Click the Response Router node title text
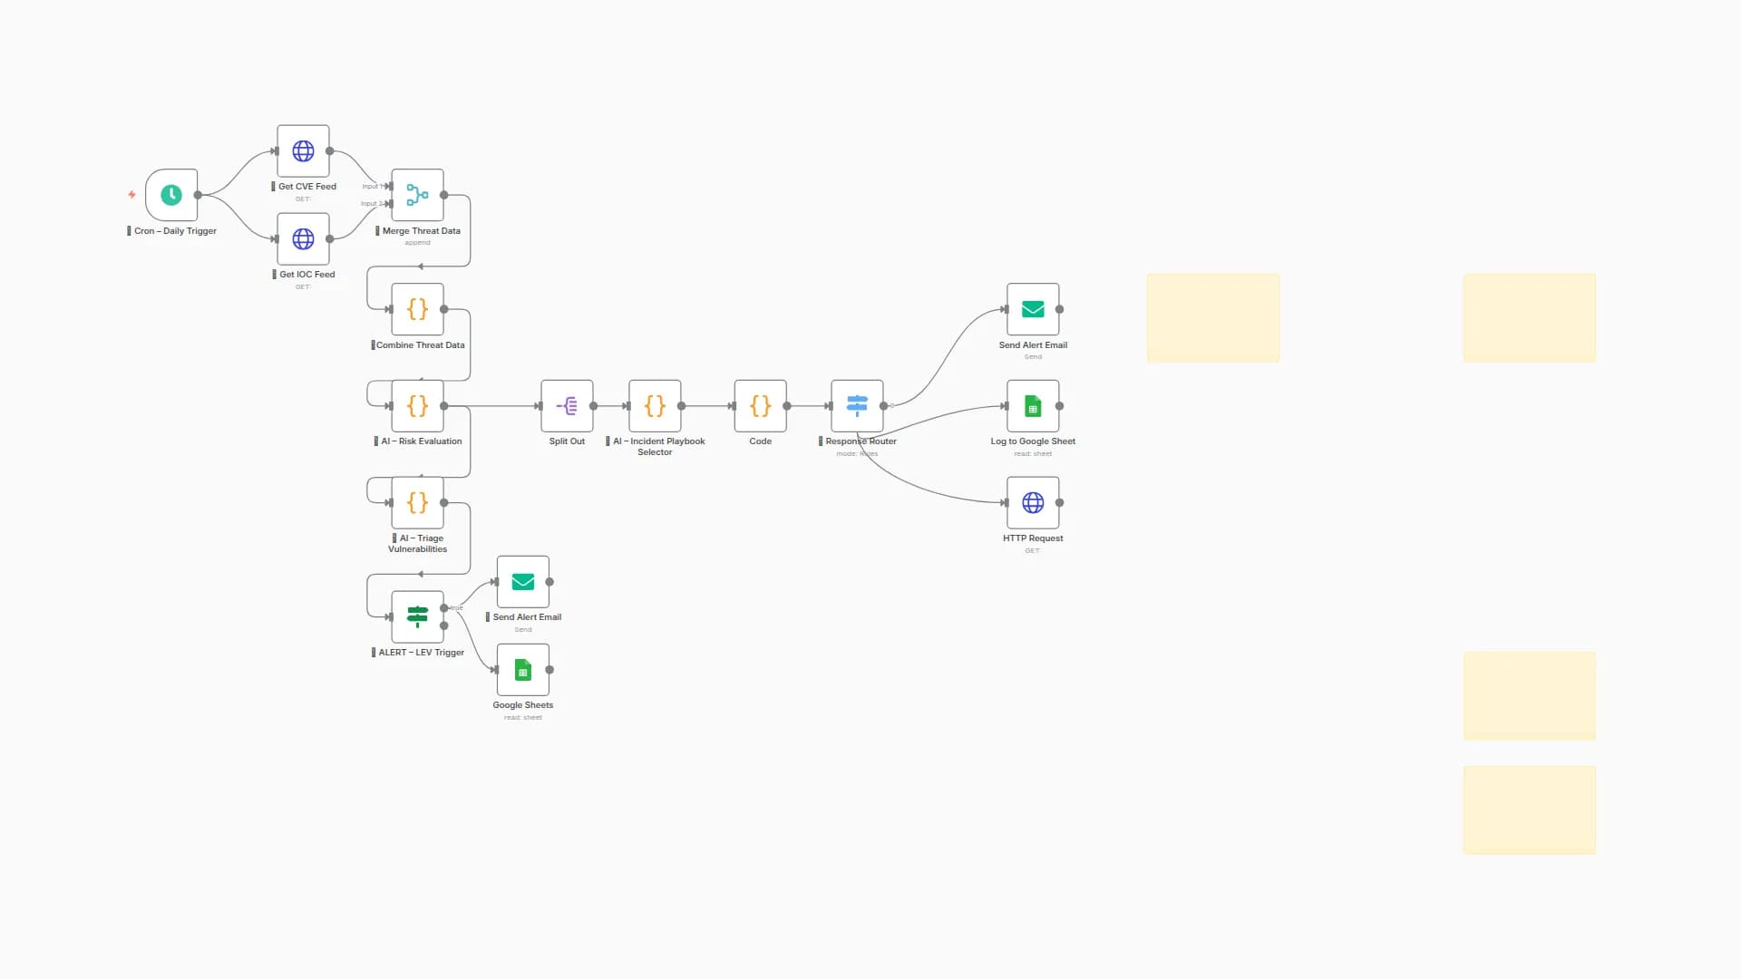The height and width of the screenshot is (979, 1741). (x=860, y=441)
